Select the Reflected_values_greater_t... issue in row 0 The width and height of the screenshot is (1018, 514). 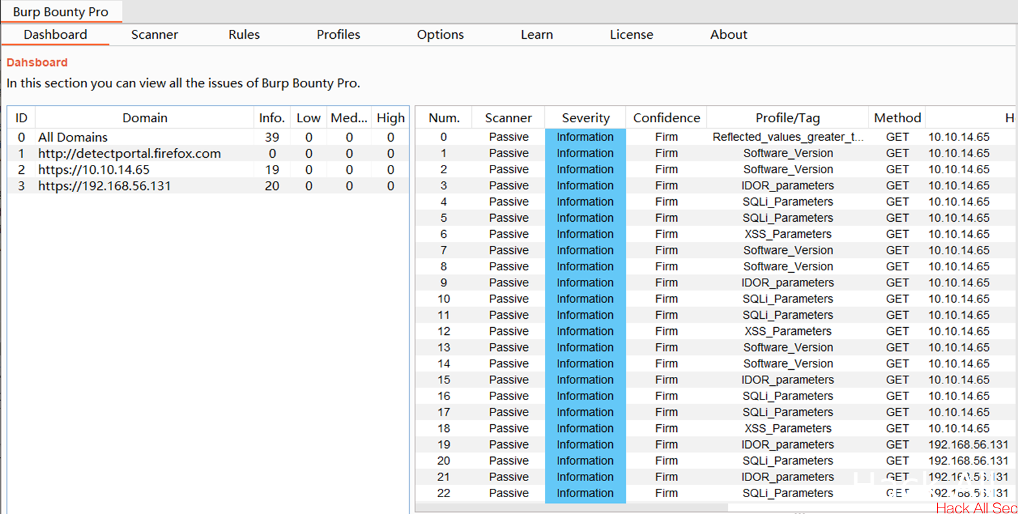coord(788,137)
